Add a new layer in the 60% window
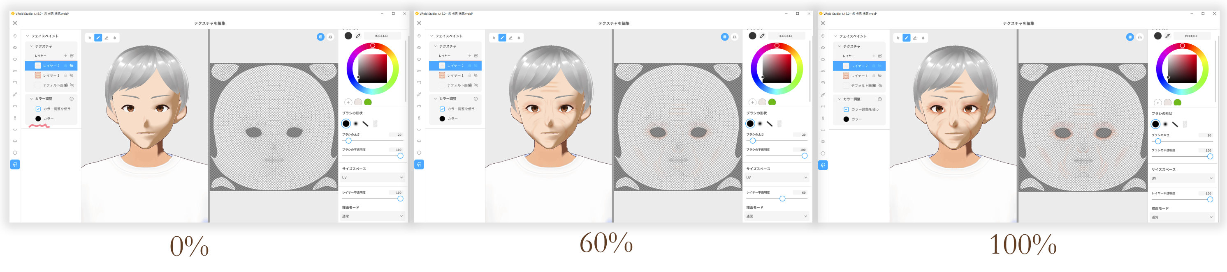Image resolution: width=1227 pixels, height=272 pixels. tap(470, 55)
